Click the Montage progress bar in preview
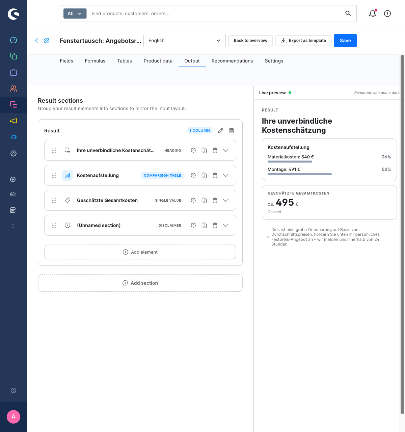This screenshot has height=432, width=405. [x=300, y=174]
